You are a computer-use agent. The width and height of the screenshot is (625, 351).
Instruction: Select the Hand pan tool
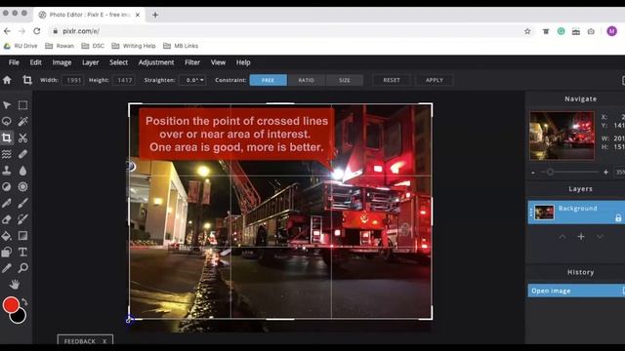click(x=15, y=284)
